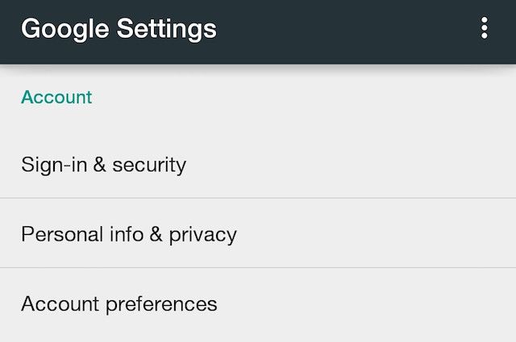
Task: Tap the green Account label
Action: 56,97
